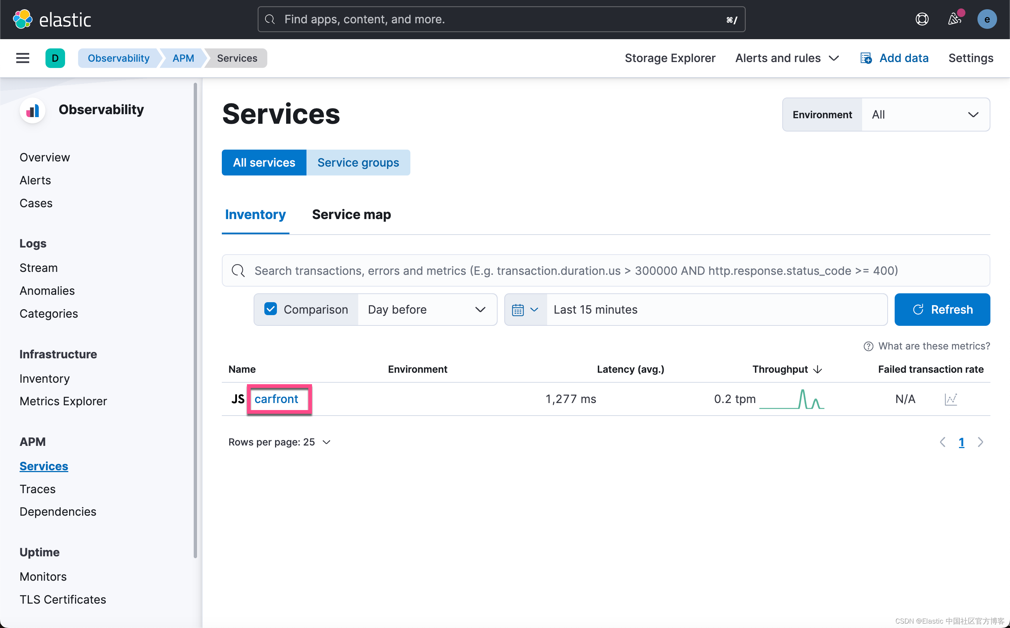This screenshot has width=1010, height=628.
Task: Click the Elastic logo
Action: click(x=52, y=19)
